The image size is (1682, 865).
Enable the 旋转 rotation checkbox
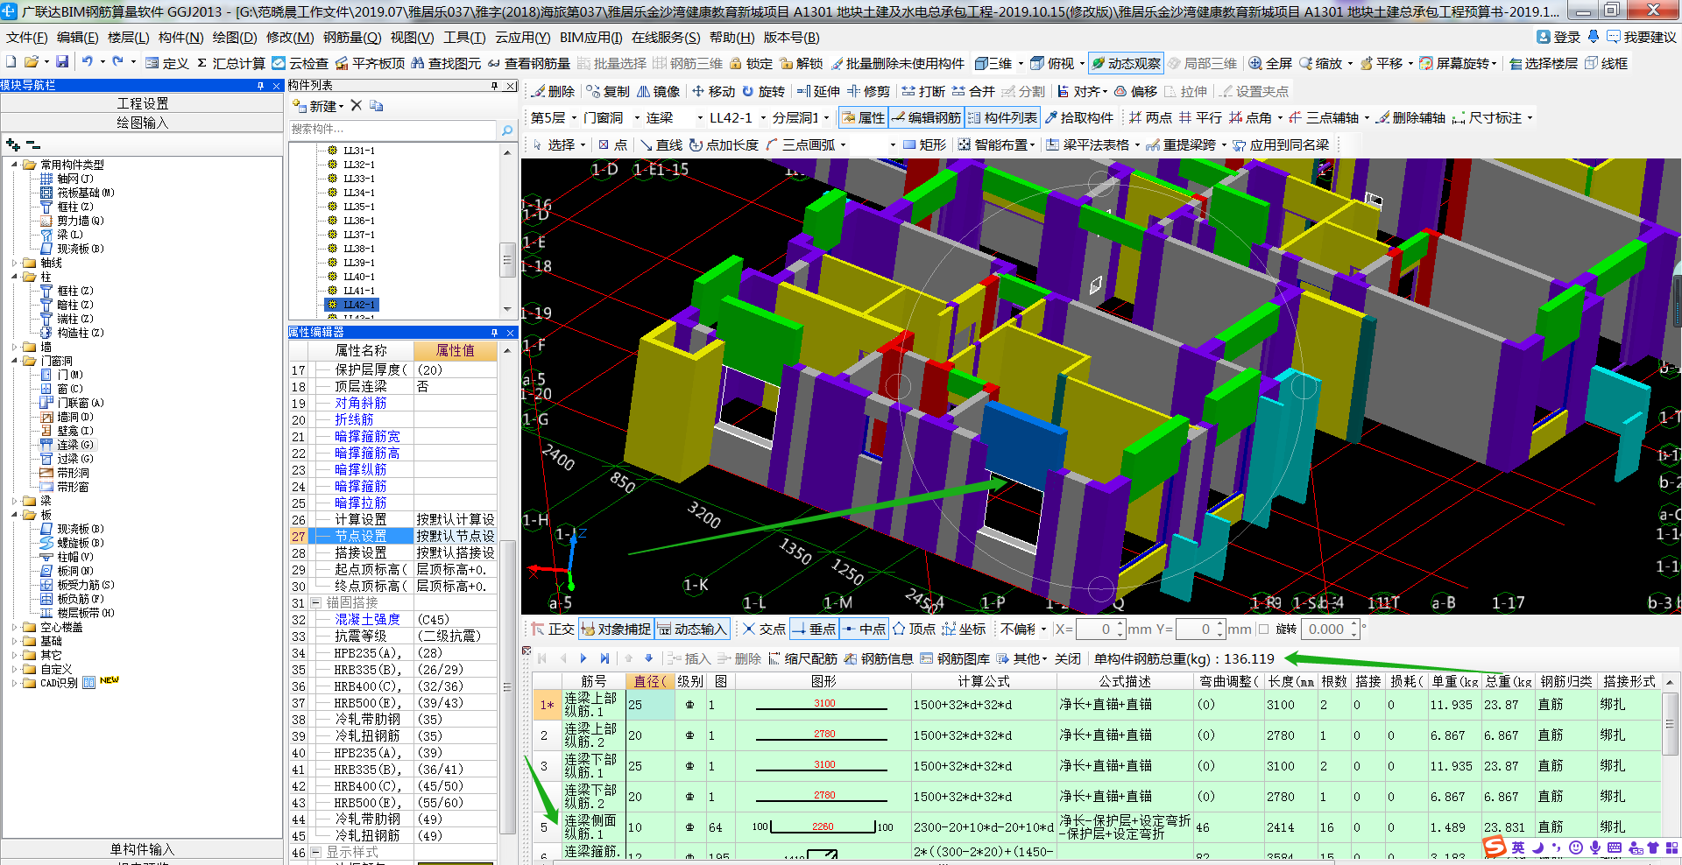tap(1263, 629)
